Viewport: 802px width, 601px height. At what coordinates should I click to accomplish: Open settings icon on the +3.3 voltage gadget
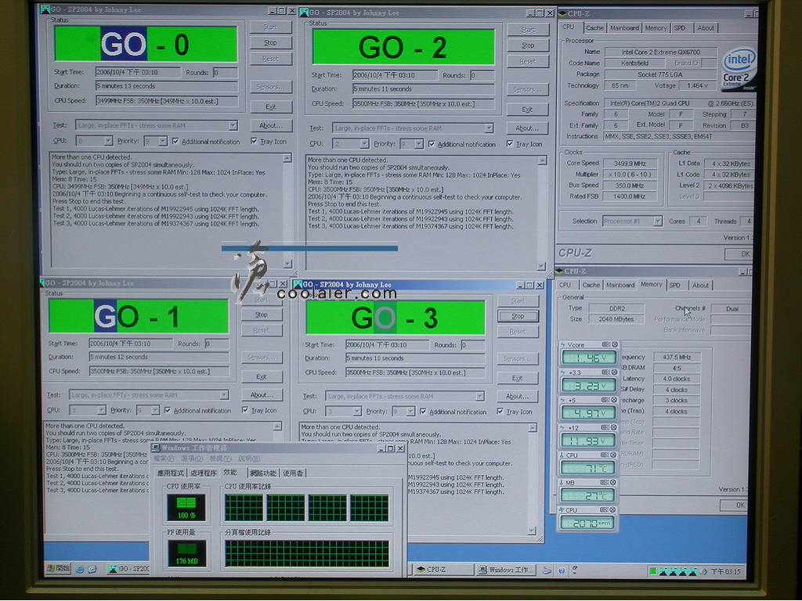coord(605,372)
